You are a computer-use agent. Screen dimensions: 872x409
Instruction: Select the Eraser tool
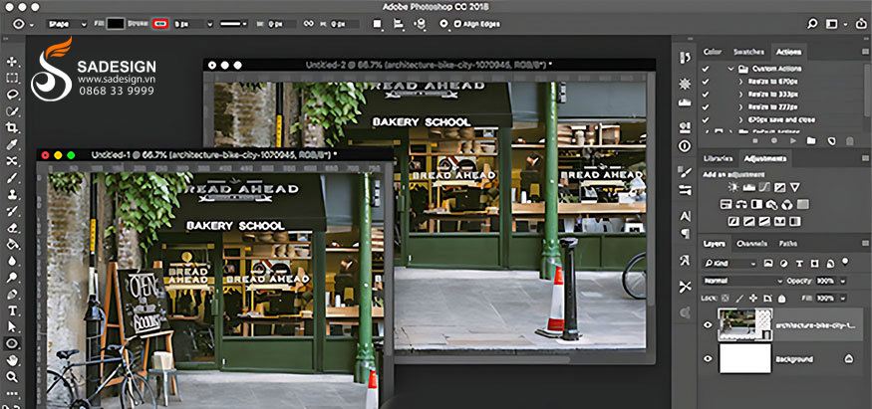pos(12,228)
